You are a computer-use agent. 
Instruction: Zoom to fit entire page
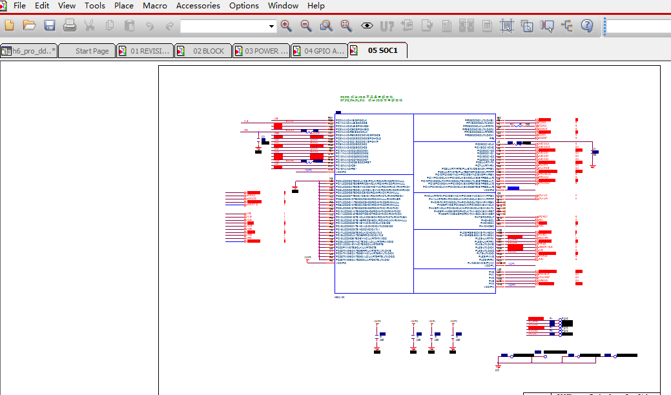pos(346,26)
